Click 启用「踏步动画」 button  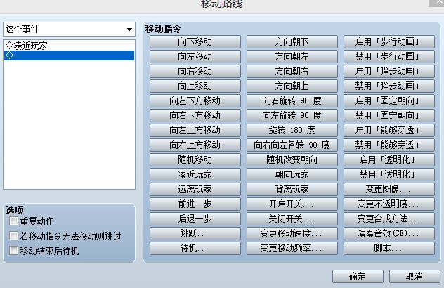point(389,72)
